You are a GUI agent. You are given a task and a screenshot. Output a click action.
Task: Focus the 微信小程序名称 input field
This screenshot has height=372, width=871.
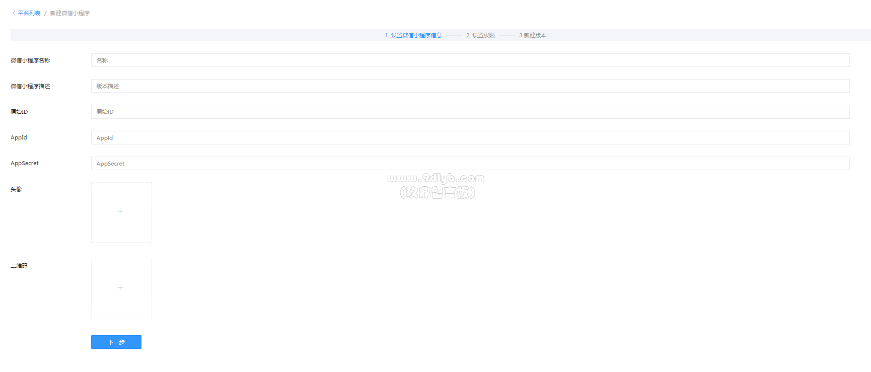pos(470,60)
